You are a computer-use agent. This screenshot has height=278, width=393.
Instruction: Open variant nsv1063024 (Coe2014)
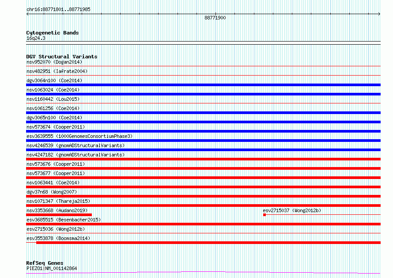tap(53, 90)
